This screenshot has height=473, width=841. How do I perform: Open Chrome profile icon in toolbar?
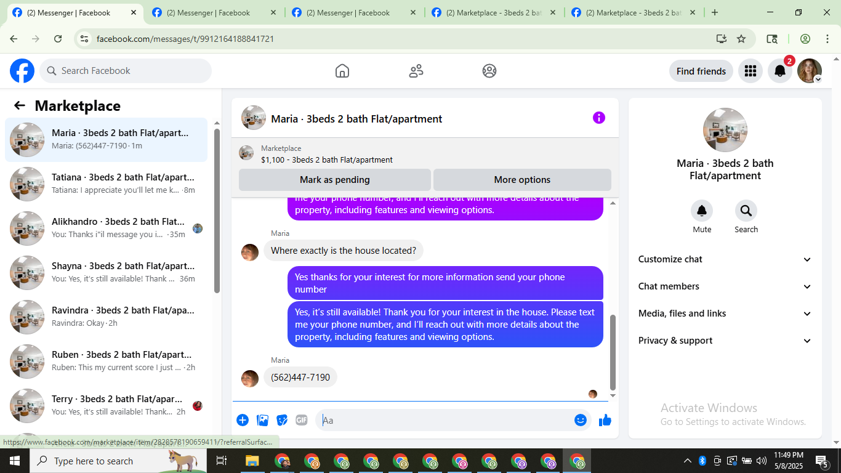click(805, 39)
